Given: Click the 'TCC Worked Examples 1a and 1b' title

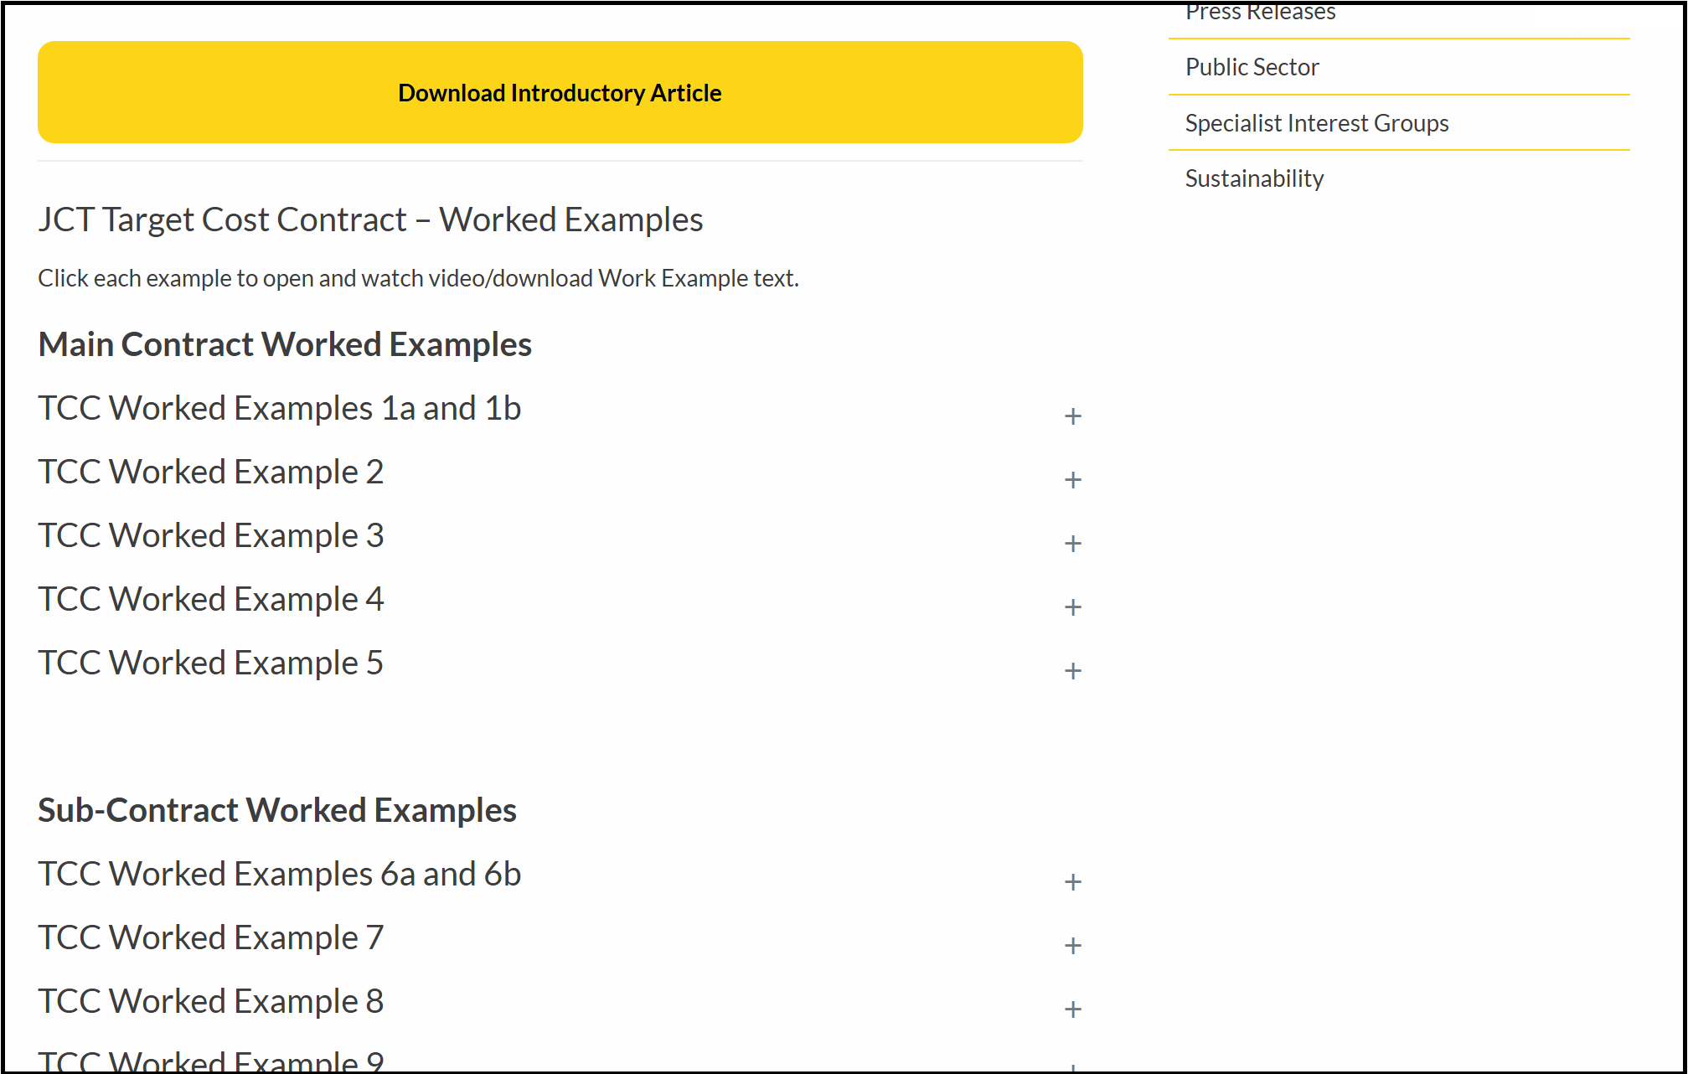Looking at the screenshot, I should pyautogui.click(x=280, y=408).
